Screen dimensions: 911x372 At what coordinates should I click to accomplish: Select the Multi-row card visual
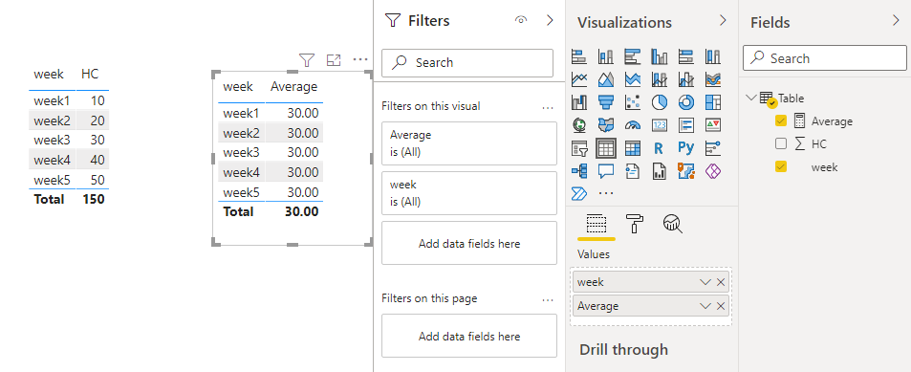coord(685,125)
